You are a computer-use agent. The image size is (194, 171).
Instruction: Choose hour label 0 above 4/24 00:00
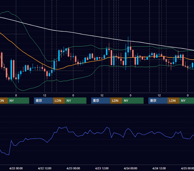[x=130, y=95]
